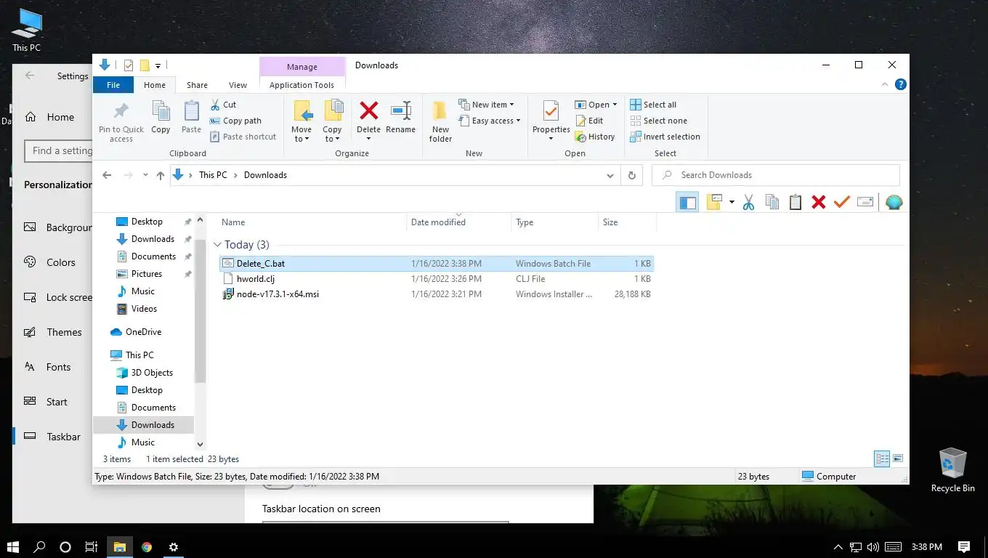Image resolution: width=988 pixels, height=558 pixels.
Task: Switch to details view using the status bar button
Action: point(882,459)
